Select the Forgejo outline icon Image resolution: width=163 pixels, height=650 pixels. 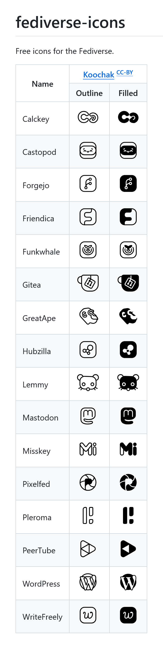click(88, 183)
